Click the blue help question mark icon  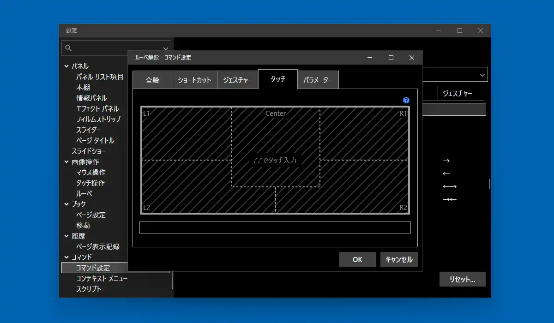406,100
